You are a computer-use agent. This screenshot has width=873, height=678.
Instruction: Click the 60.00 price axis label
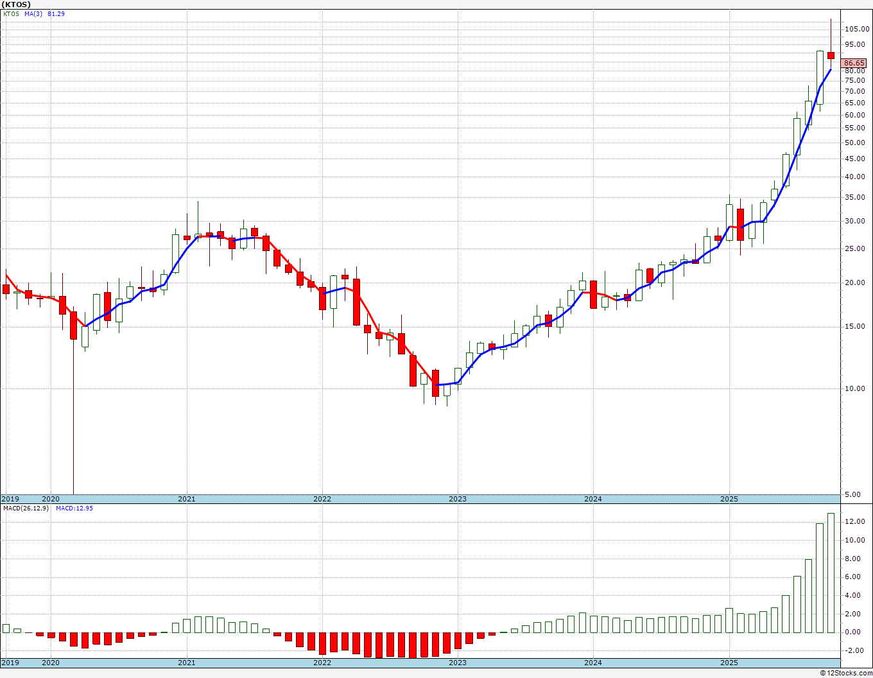click(856, 116)
